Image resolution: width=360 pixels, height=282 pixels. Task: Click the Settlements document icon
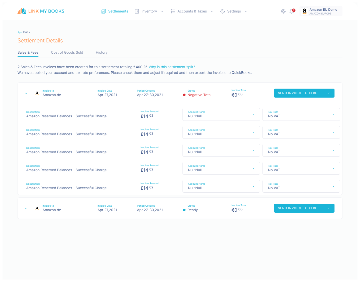(x=103, y=11)
